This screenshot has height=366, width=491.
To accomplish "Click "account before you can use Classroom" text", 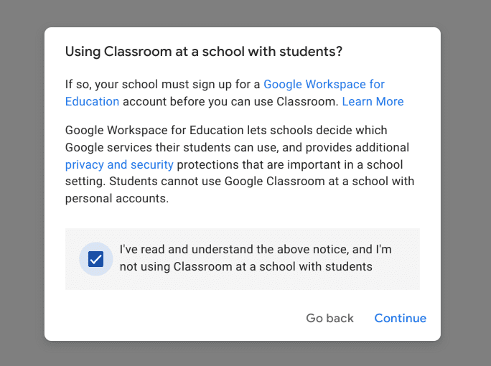I will [x=230, y=101].
